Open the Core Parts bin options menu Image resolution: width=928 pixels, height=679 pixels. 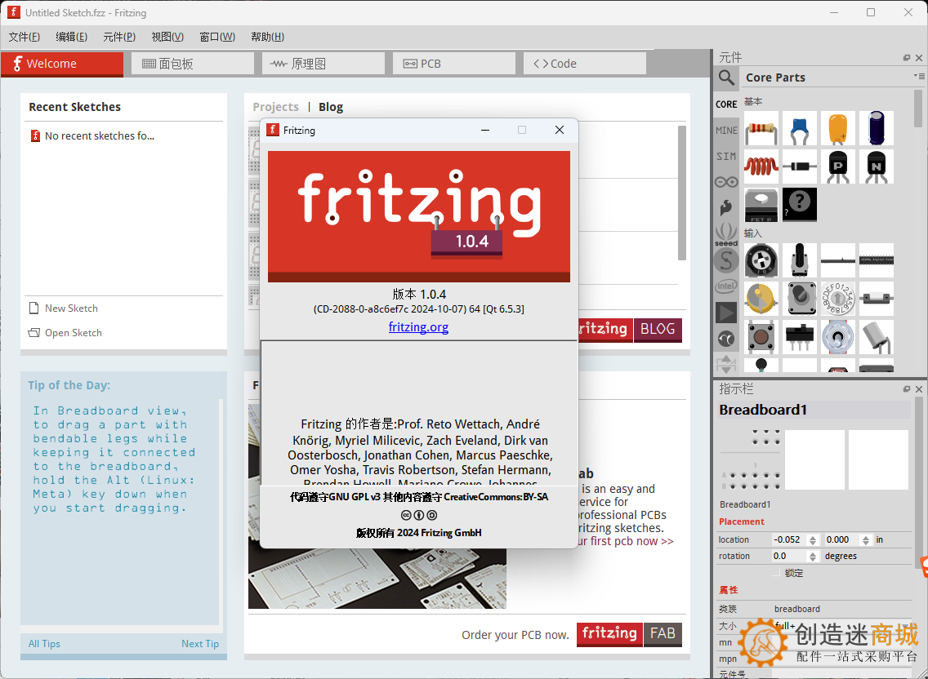[918, 76]
